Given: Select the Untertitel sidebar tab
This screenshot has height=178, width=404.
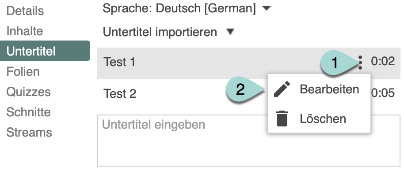Looking at the screenshot, I should (31, 51).
